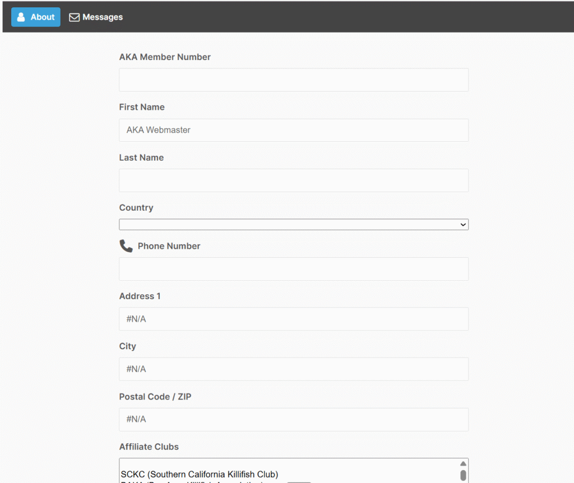The height and width of the screenshot is (483, 574).
Task: Focus the AKA Member Number field
Action: click(293, 80)
